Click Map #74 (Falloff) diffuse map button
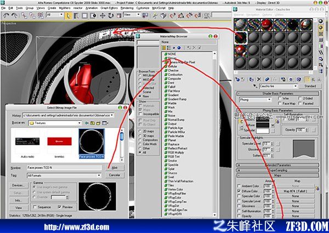 pyautogui.click(x=296, y=191)
